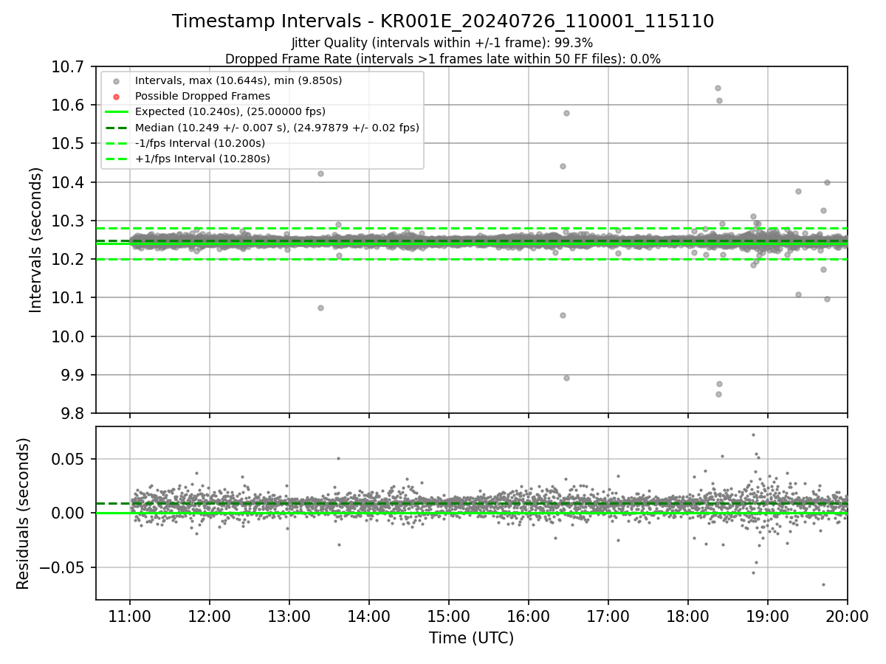This screenshot has width=886, height=664.
Task: Click the legend entry 'Intervals, max (10.644s), min (9.850s)'
Action: [238, 80]
